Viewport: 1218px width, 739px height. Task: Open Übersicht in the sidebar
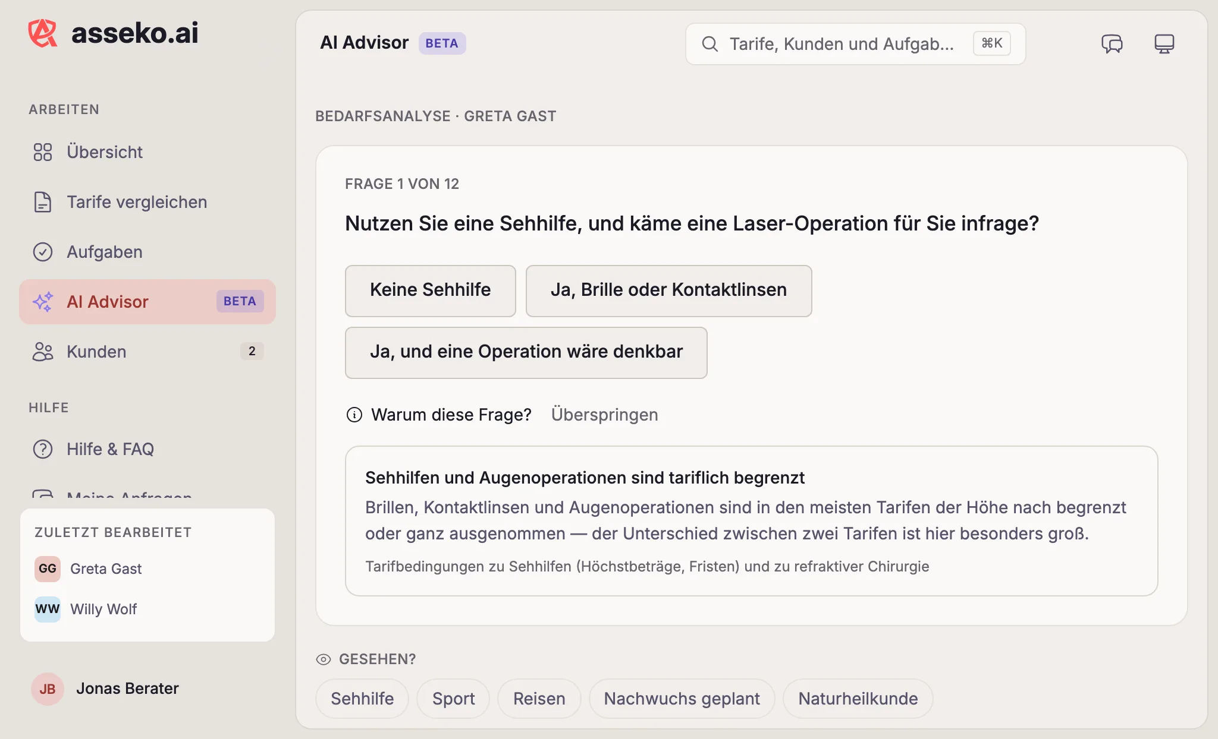coord(147,152)
